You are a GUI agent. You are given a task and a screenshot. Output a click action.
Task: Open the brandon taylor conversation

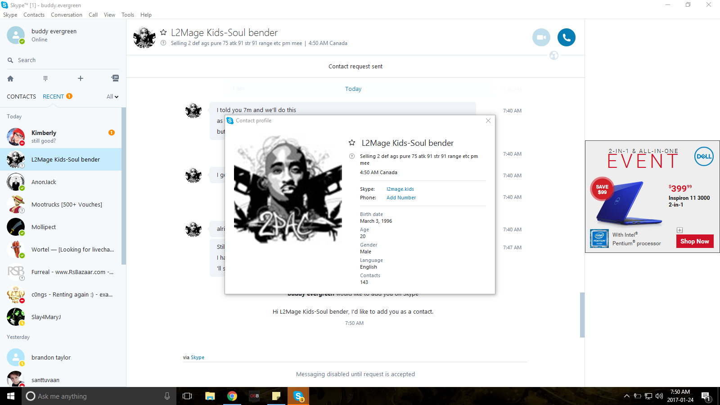tap(61, 357)
